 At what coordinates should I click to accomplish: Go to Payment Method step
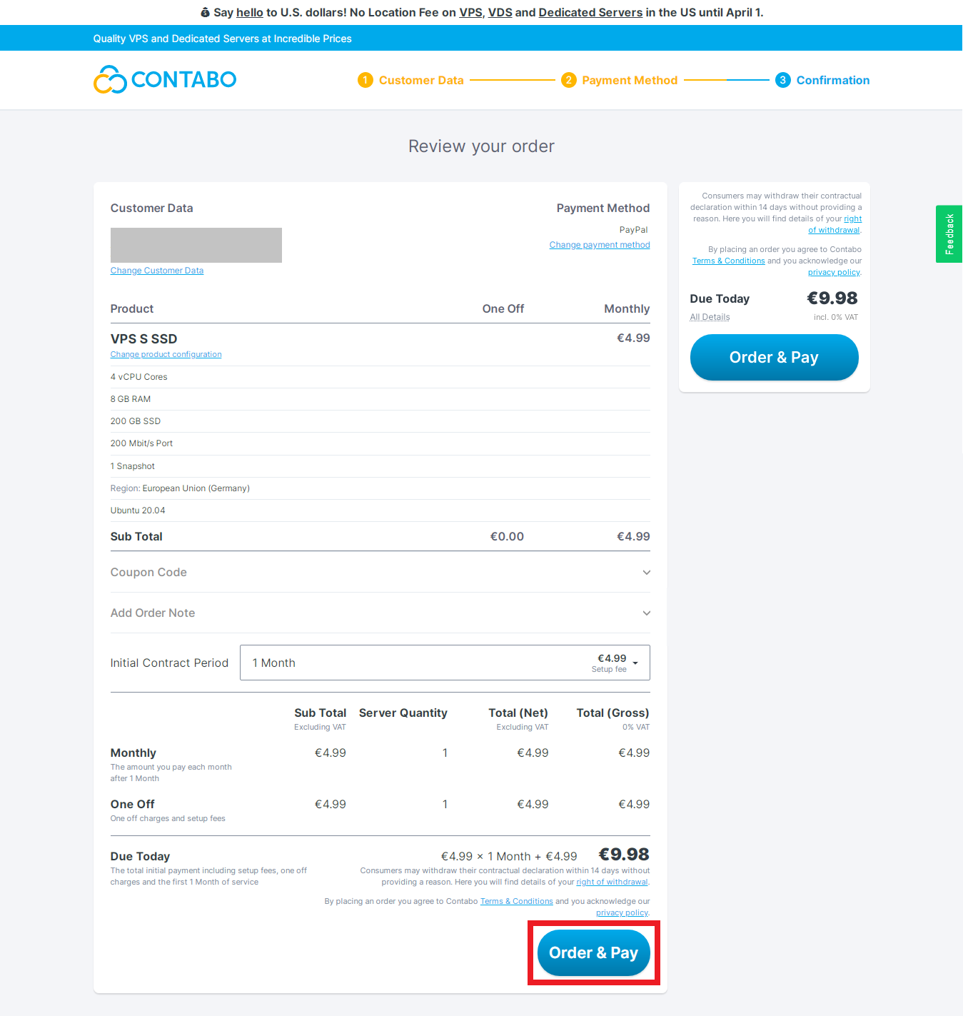coord(630,80)
